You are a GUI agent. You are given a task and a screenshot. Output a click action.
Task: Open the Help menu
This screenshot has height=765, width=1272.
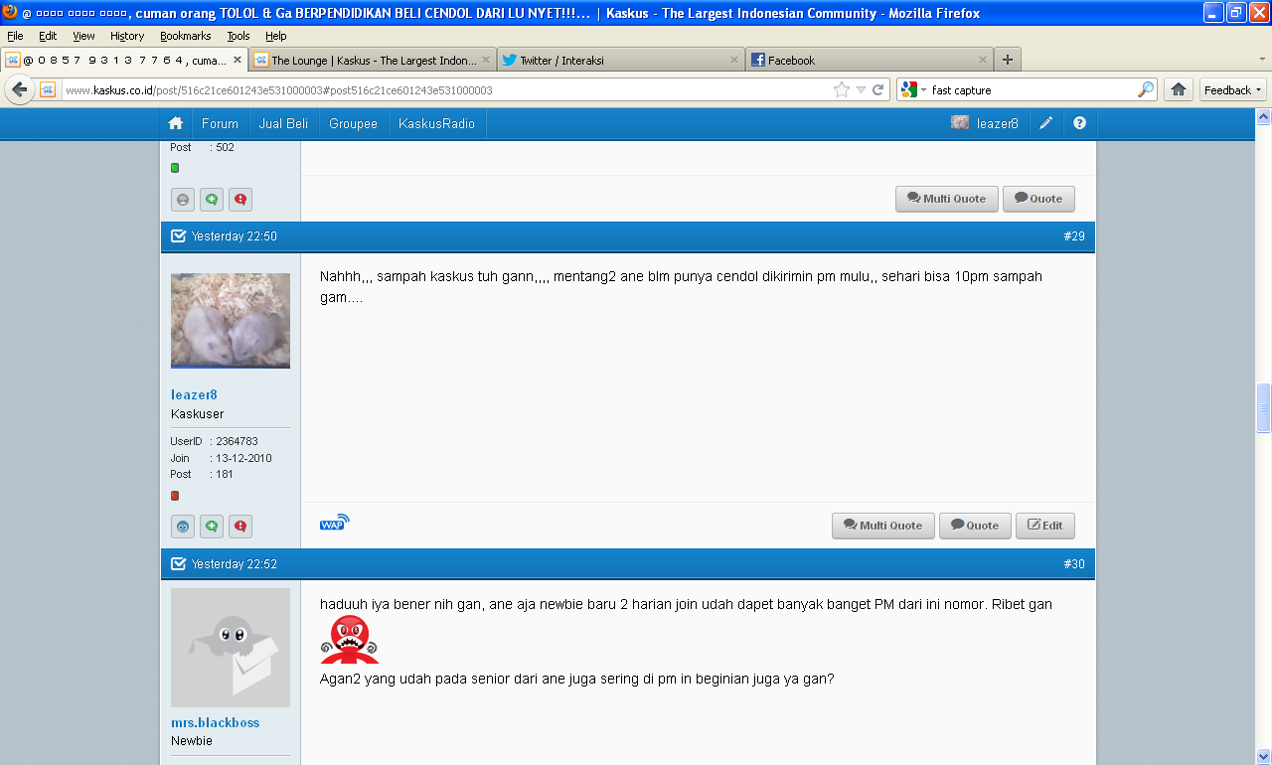click(276, 36)
